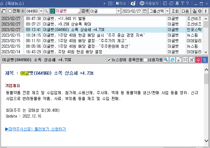Click the green 신 badge beside 이글벳
The height and width of the screenshot is (148, 210).
[x=52, y=11]
